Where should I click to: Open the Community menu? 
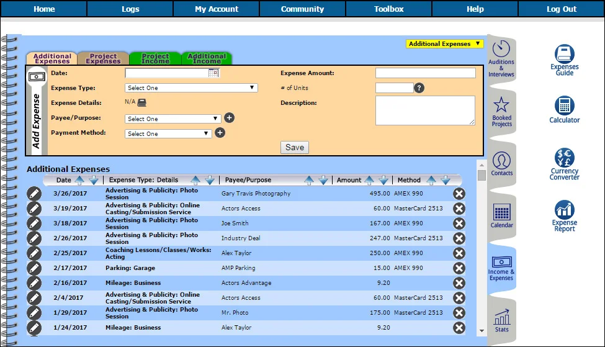click(303, 9)
